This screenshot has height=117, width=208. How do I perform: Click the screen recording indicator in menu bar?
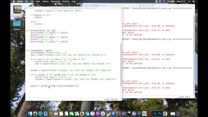tap(157, 1)
